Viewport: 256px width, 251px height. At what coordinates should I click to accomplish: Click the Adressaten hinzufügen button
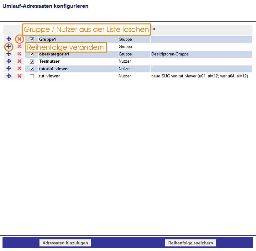(65, 243)
